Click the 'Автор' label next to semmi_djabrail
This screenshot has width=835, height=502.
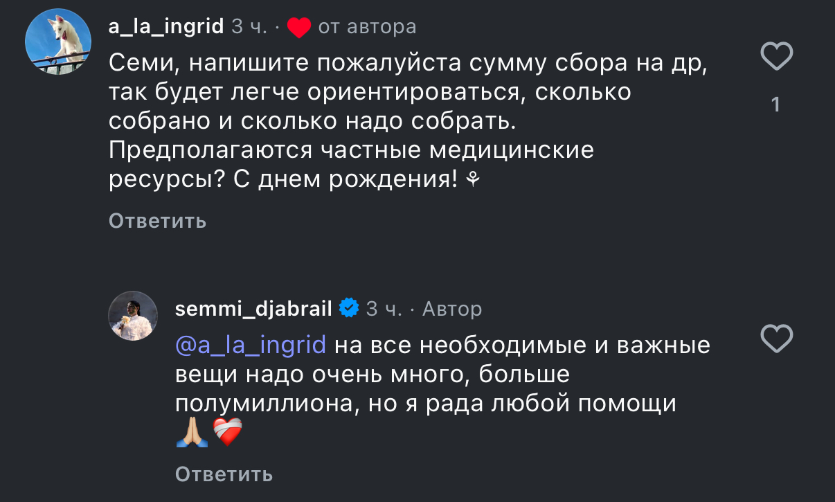click(x=452, y=308)
